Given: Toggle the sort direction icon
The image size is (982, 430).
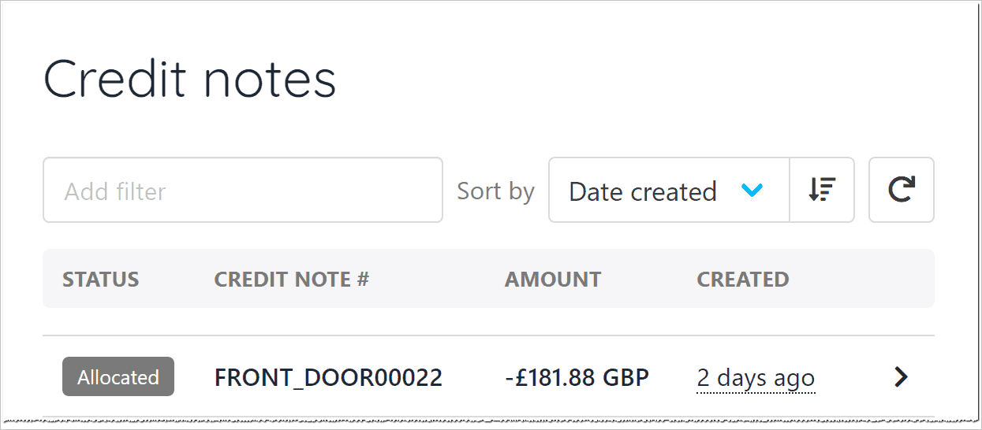Looking at the screenshot, I should pos(822,190).
